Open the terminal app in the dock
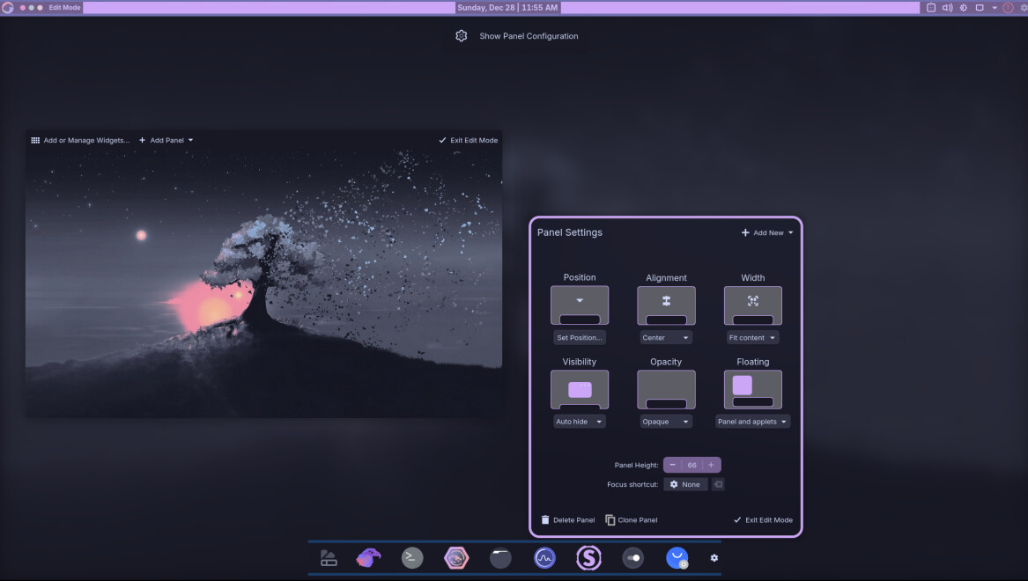This screenshot has height=581, width=1028. point(412,557)
